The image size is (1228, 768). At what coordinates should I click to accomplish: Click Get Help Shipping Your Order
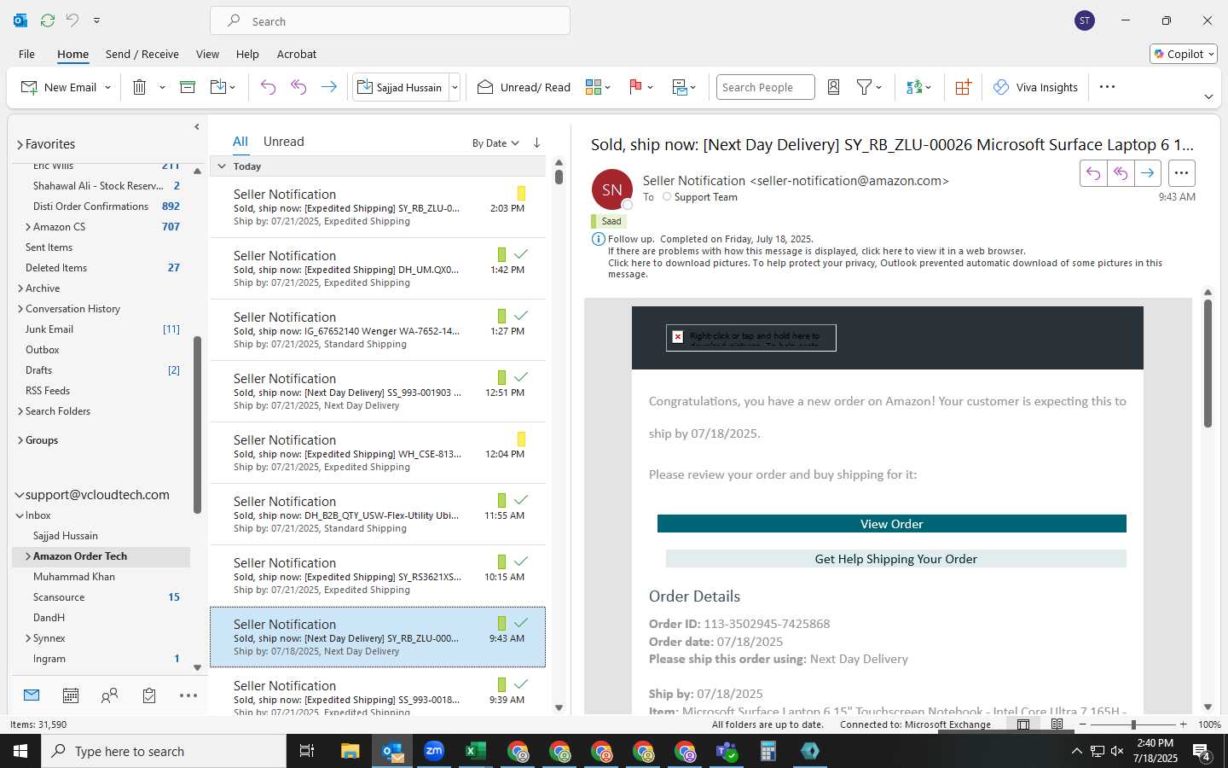pos(895,559)
